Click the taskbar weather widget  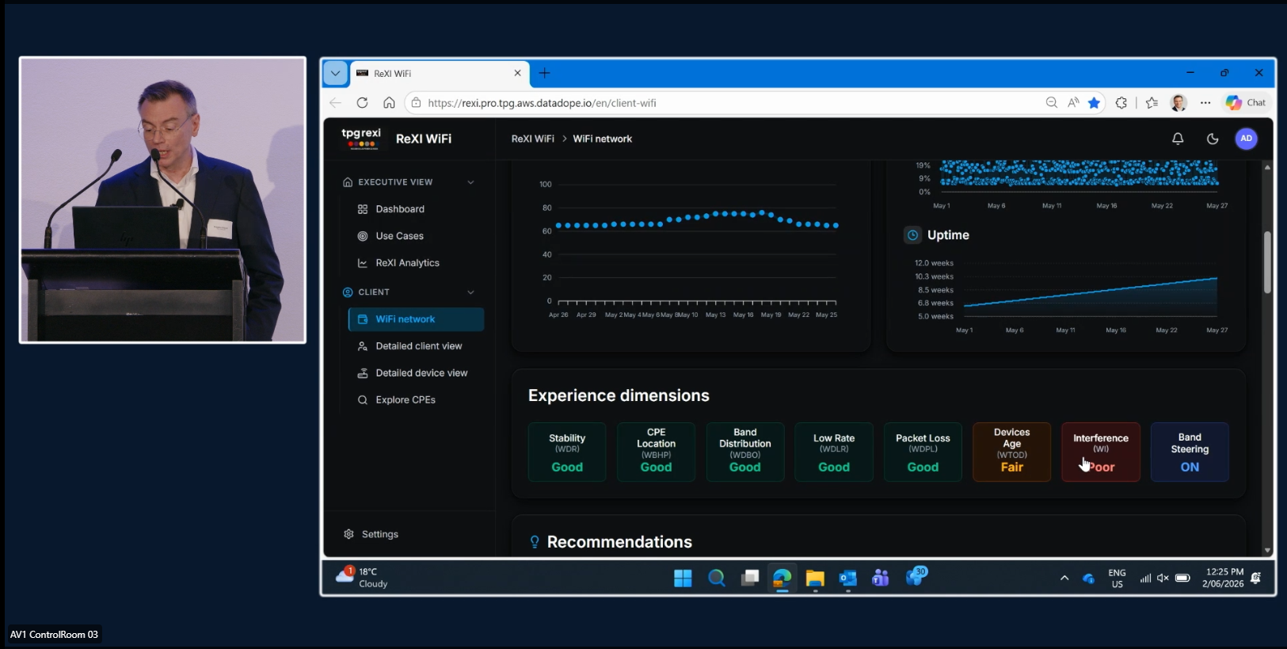pos(363,578)
